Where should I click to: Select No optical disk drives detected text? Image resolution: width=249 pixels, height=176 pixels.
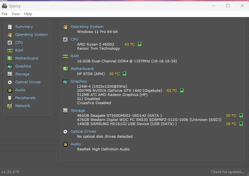[105, 136]
